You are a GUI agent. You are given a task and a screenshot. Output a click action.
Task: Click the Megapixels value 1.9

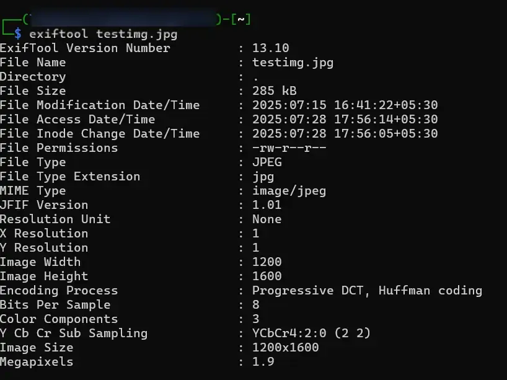263,361
